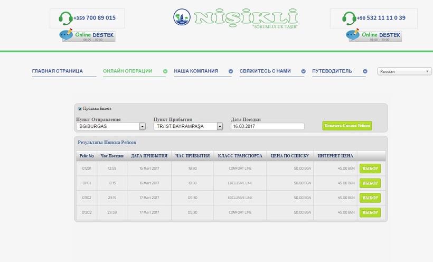
Task: Click green chevron icon beside ОНЛАЙН ОПЕРАЦИИ
Action: click(x=165, y=71)
